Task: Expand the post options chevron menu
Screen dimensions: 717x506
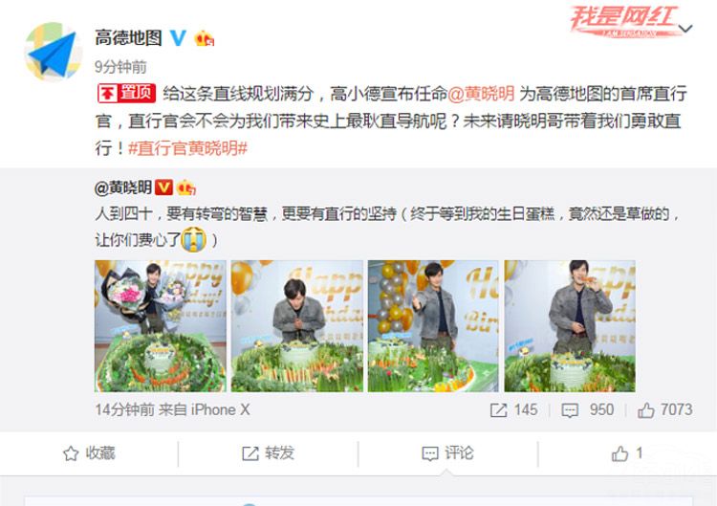Action: point(685,29)
